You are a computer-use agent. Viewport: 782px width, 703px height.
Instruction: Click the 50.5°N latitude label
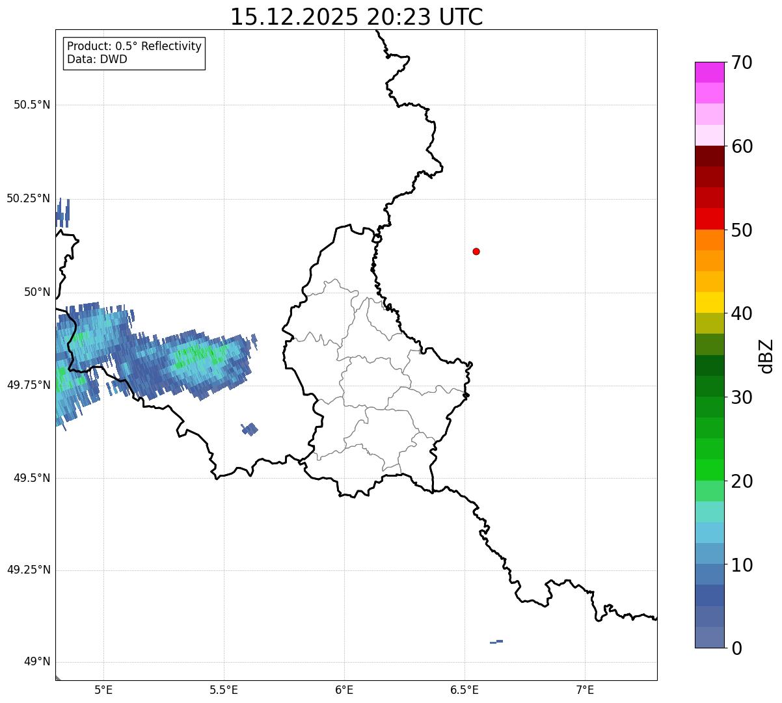(x=32, y=105)
